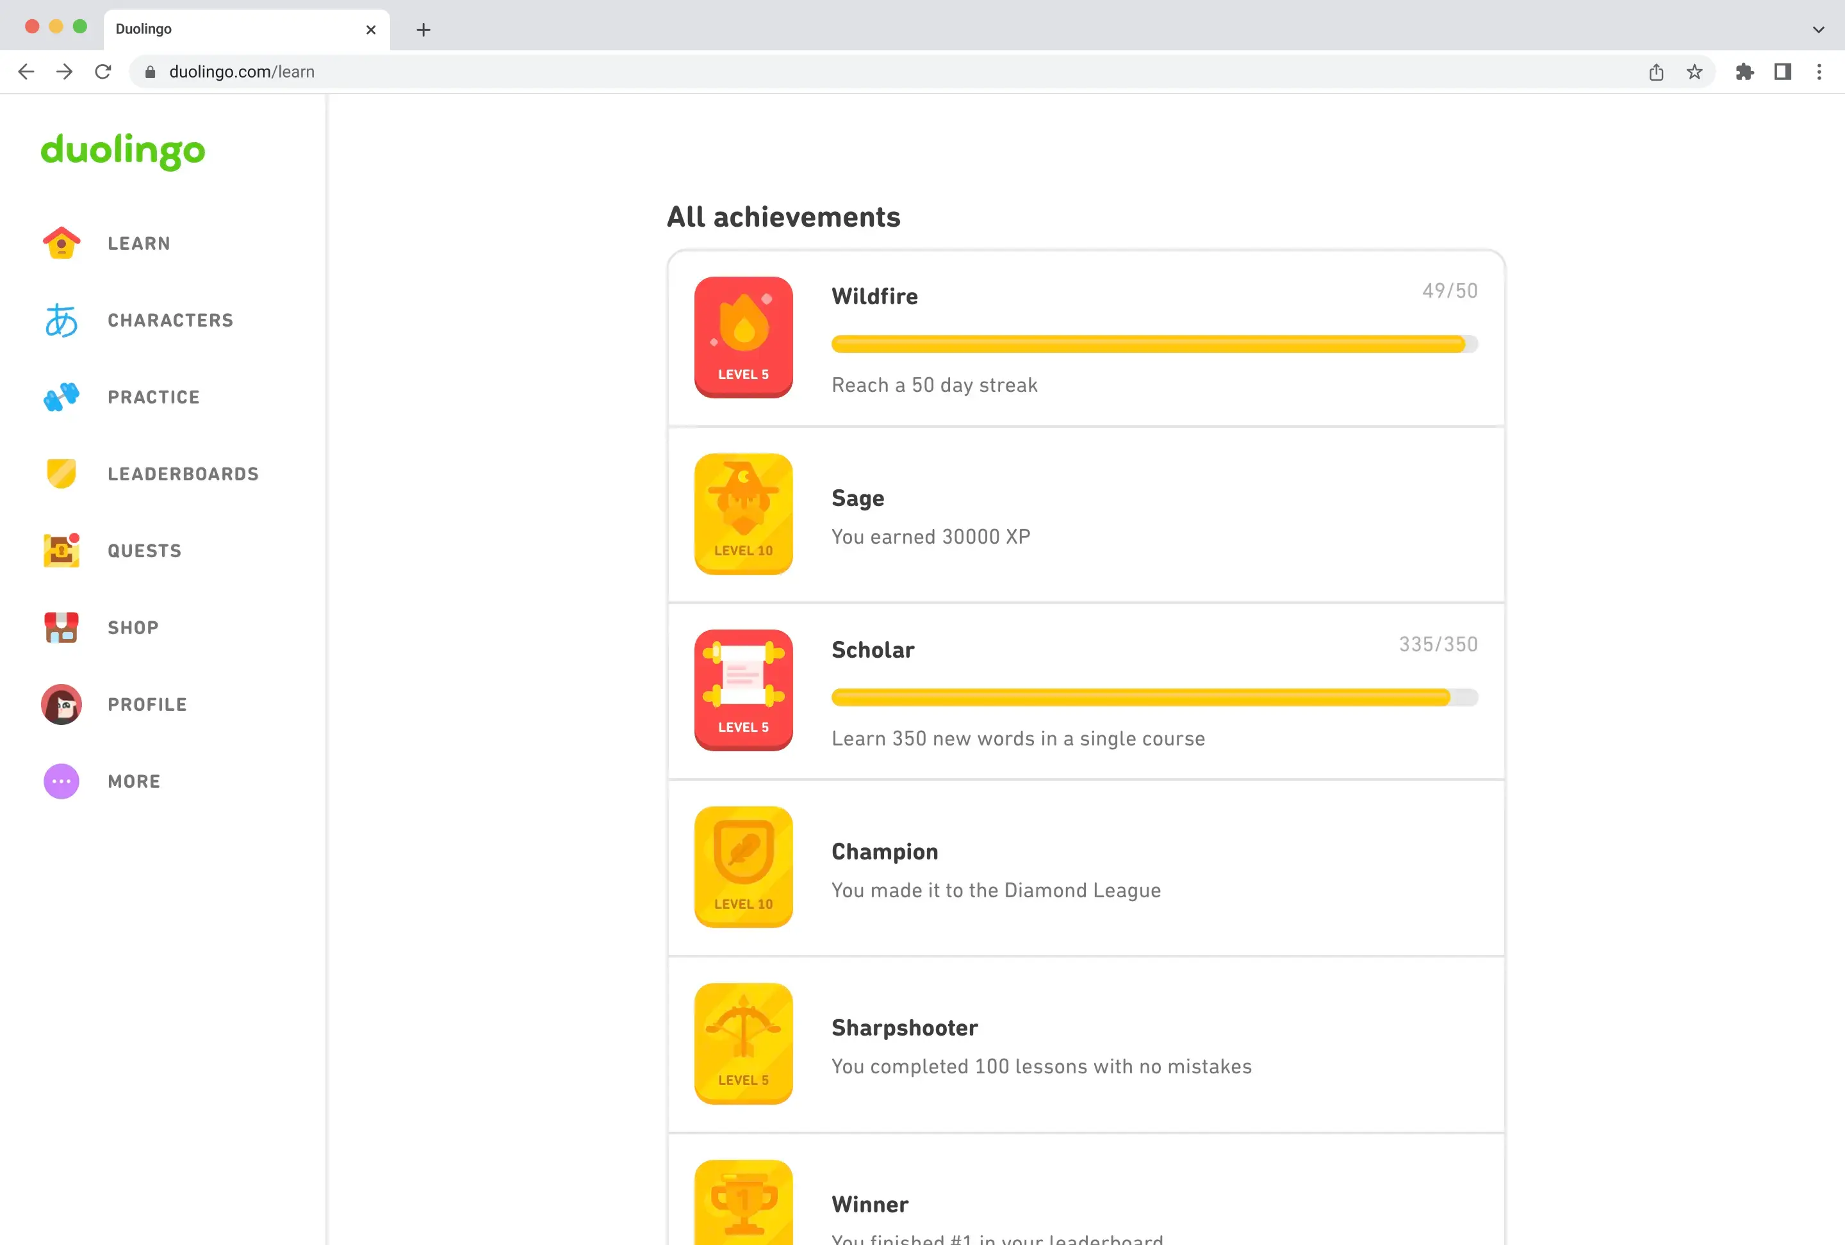
Task: Click the 335/350 progress count
Action: pyautogui.click(x=1438, y=644)
